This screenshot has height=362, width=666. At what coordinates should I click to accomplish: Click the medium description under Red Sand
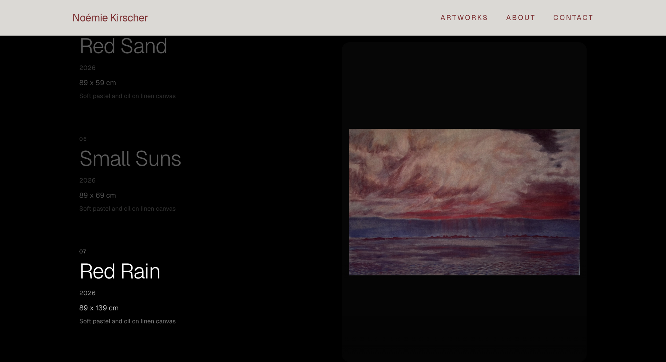(127, 96)
